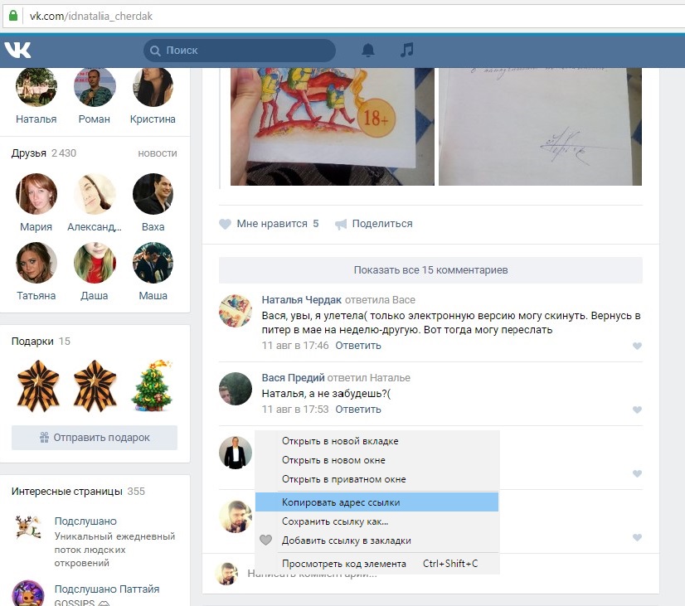Open the music note icon
Viewport: 685px width, 606px height.
click(x=406, y=50)
